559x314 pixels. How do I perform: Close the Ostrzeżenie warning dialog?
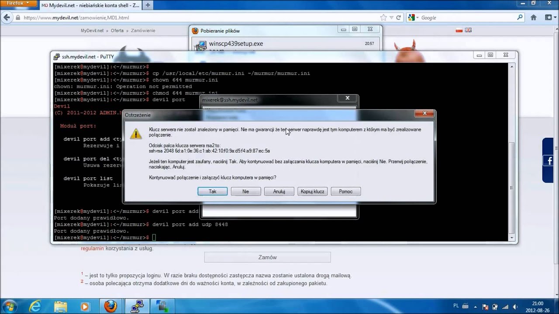[x=424, y=113]
